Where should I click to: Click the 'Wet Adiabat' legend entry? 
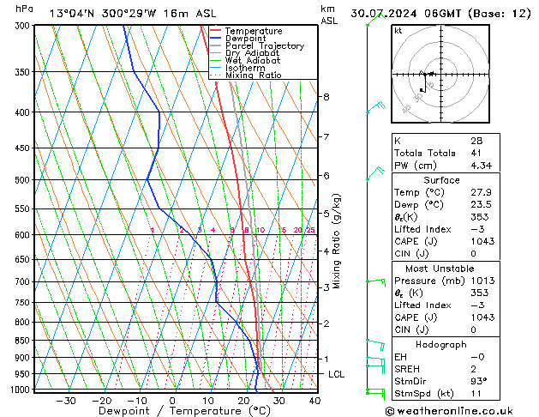253,60
